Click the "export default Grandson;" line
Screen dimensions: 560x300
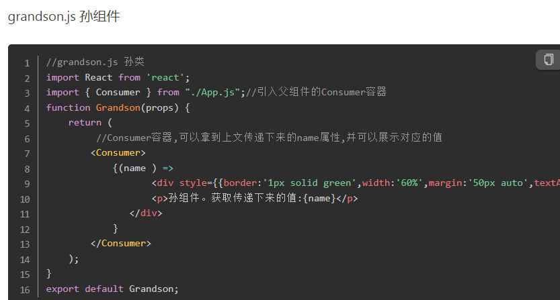pyautogui.click(x=112, y=289)
